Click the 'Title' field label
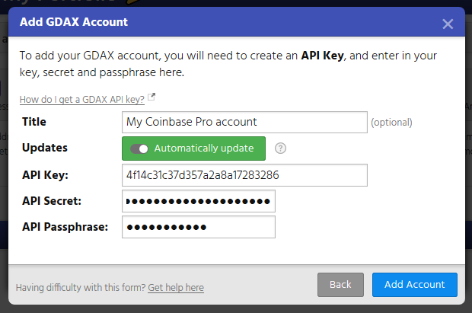The height and width of the screenshot is (313, 472). [34, 122]
